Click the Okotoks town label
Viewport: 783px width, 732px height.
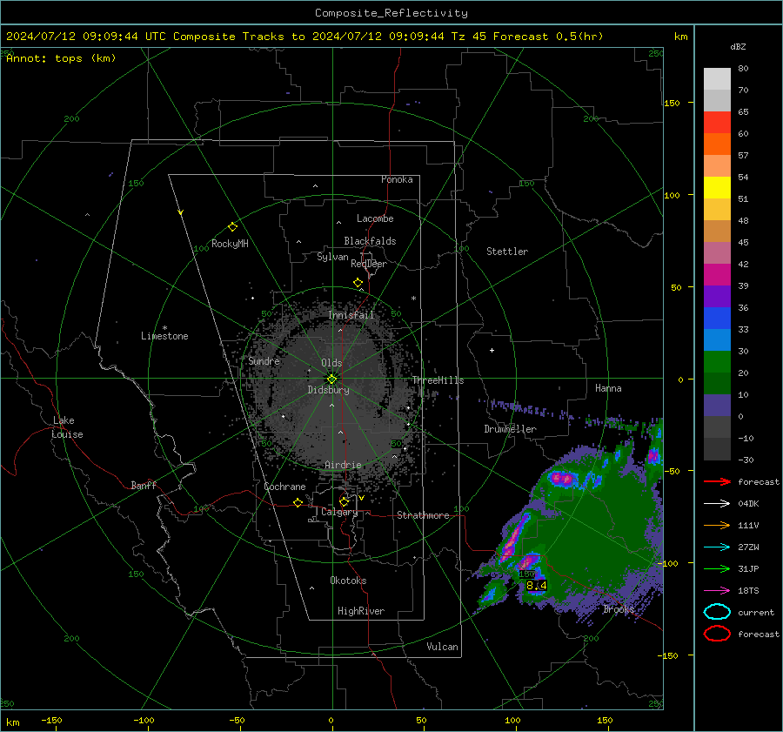[x=348, y=581]
